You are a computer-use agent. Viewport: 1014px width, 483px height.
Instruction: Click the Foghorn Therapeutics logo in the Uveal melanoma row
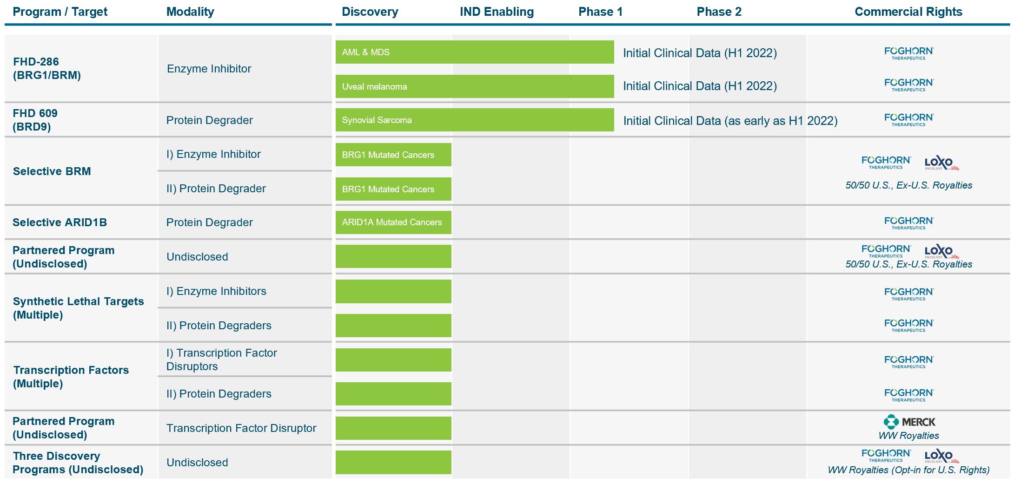[x=909, y=85]
